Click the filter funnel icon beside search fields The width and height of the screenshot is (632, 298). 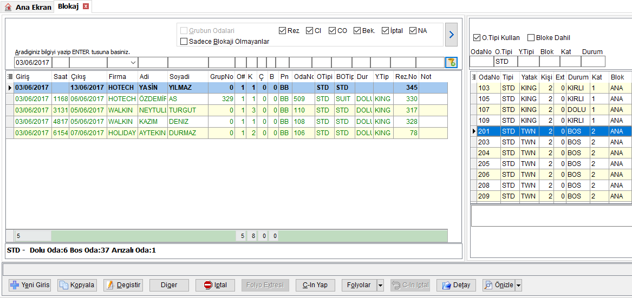tap(451, 62)
